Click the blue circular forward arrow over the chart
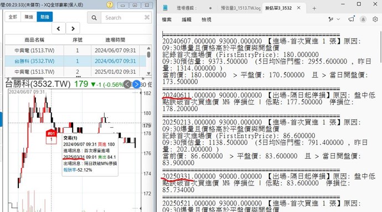382x212 pixels. 136,85
